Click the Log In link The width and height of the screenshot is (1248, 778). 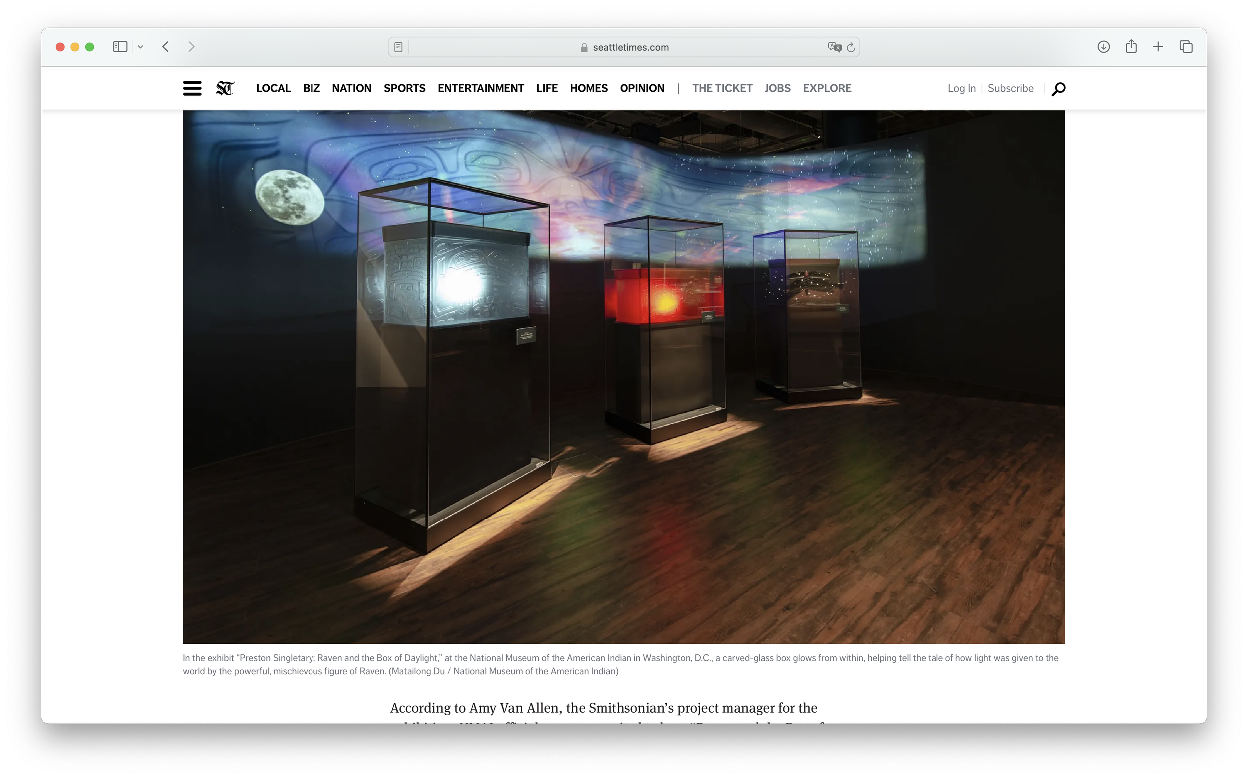(x=961, y=88)
